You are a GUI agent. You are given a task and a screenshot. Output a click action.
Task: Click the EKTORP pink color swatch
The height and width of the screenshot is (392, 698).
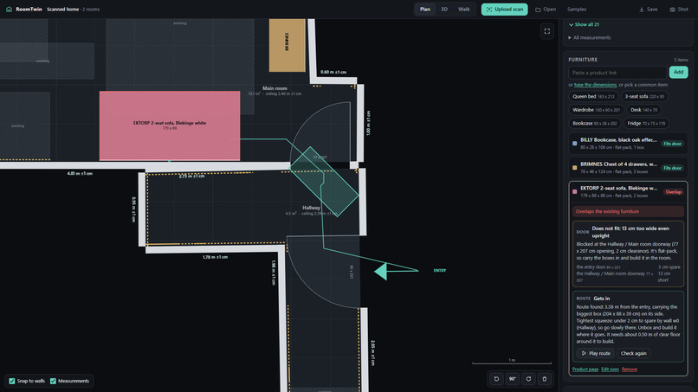[x=575, y=192]
